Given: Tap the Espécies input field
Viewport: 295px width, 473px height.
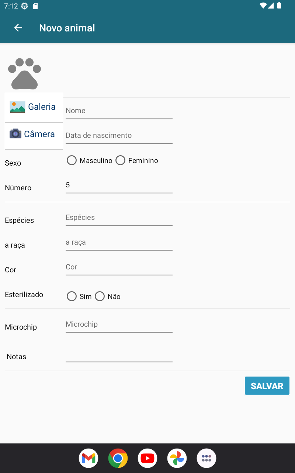Looking at the screenshot, I should pyautogui.click(x=119, y=218).
